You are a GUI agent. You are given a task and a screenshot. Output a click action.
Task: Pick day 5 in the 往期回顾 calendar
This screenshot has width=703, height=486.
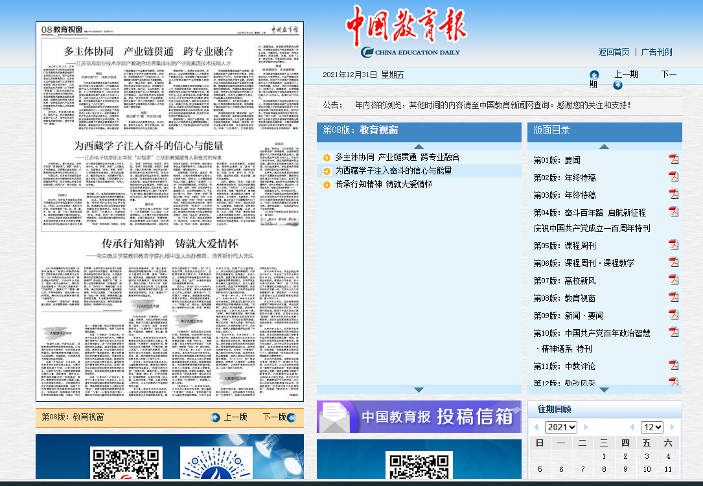coord(540,469)
